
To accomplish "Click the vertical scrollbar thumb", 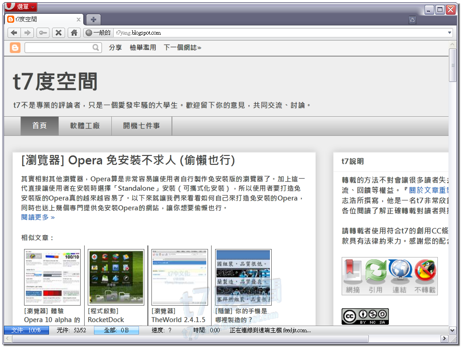I will click(x=453, y=65).
